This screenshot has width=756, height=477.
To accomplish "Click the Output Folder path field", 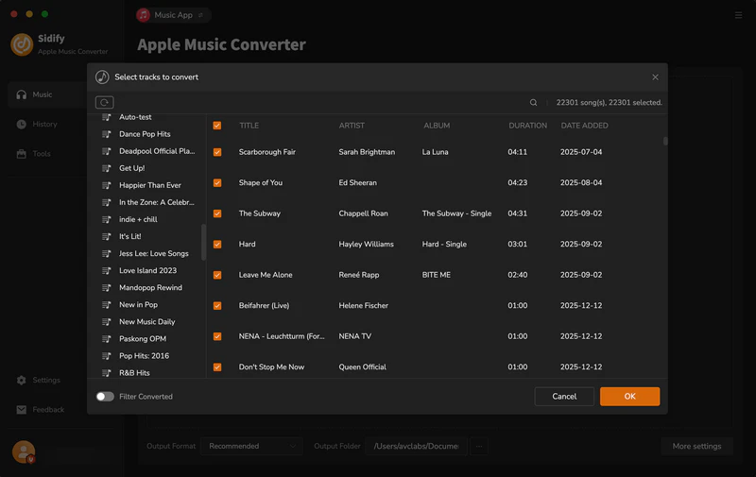I will click(x=416, y=446).
